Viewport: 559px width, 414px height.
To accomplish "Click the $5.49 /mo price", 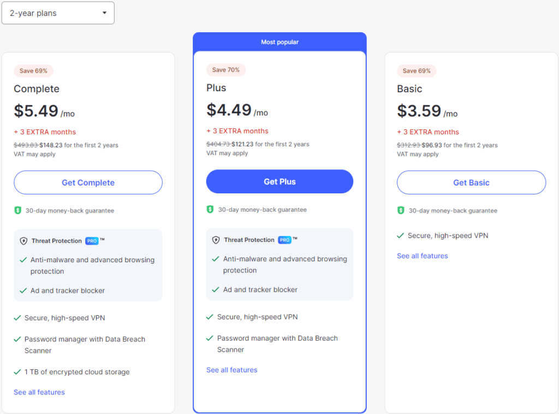I will (44, 111).
